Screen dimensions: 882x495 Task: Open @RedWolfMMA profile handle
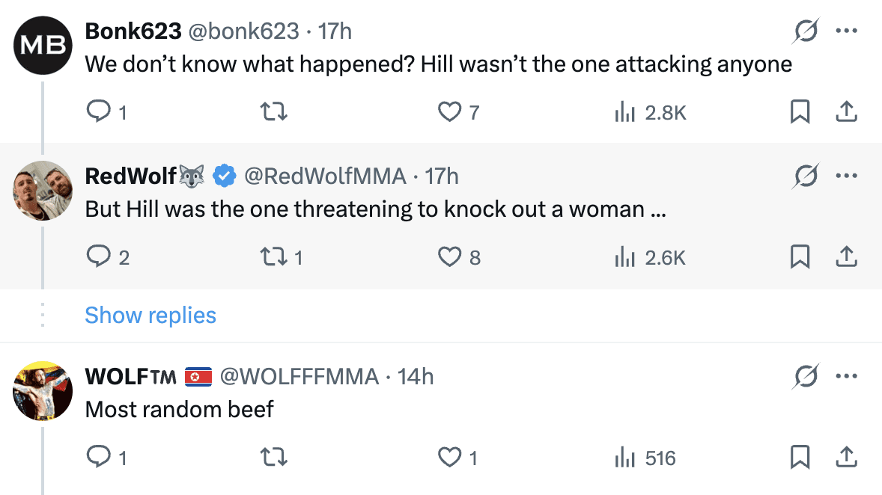(325, 176)
